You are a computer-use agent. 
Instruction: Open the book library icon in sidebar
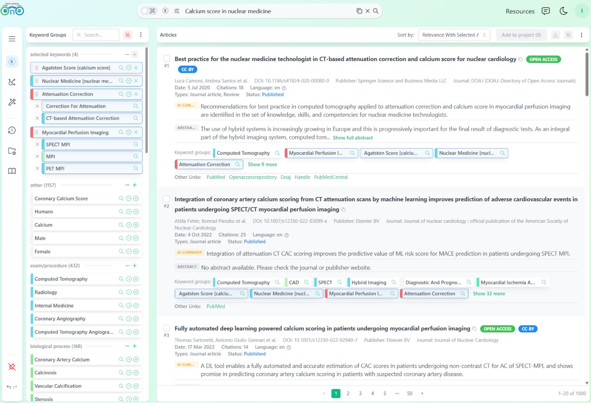(12, 171)
